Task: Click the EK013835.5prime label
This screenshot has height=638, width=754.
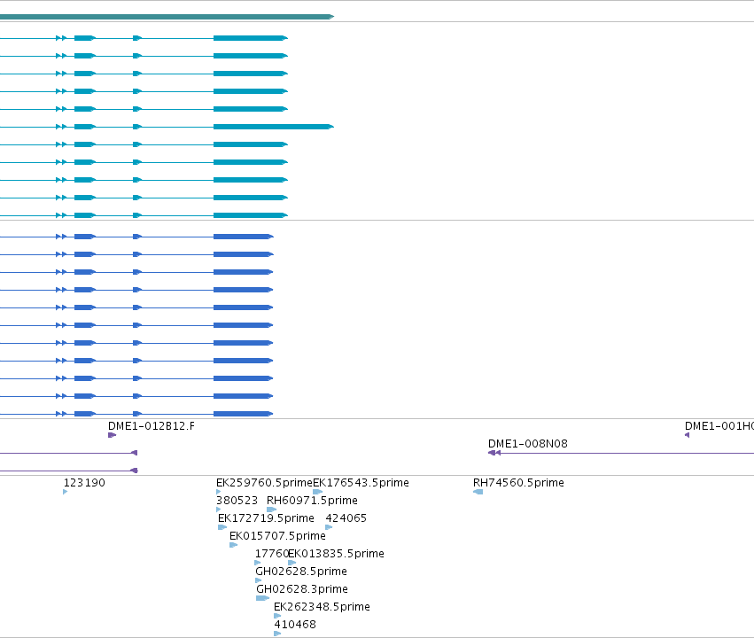Action: tap(336, 554)
